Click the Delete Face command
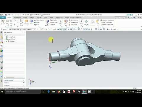The image size is (142, 107). point(73,25)
